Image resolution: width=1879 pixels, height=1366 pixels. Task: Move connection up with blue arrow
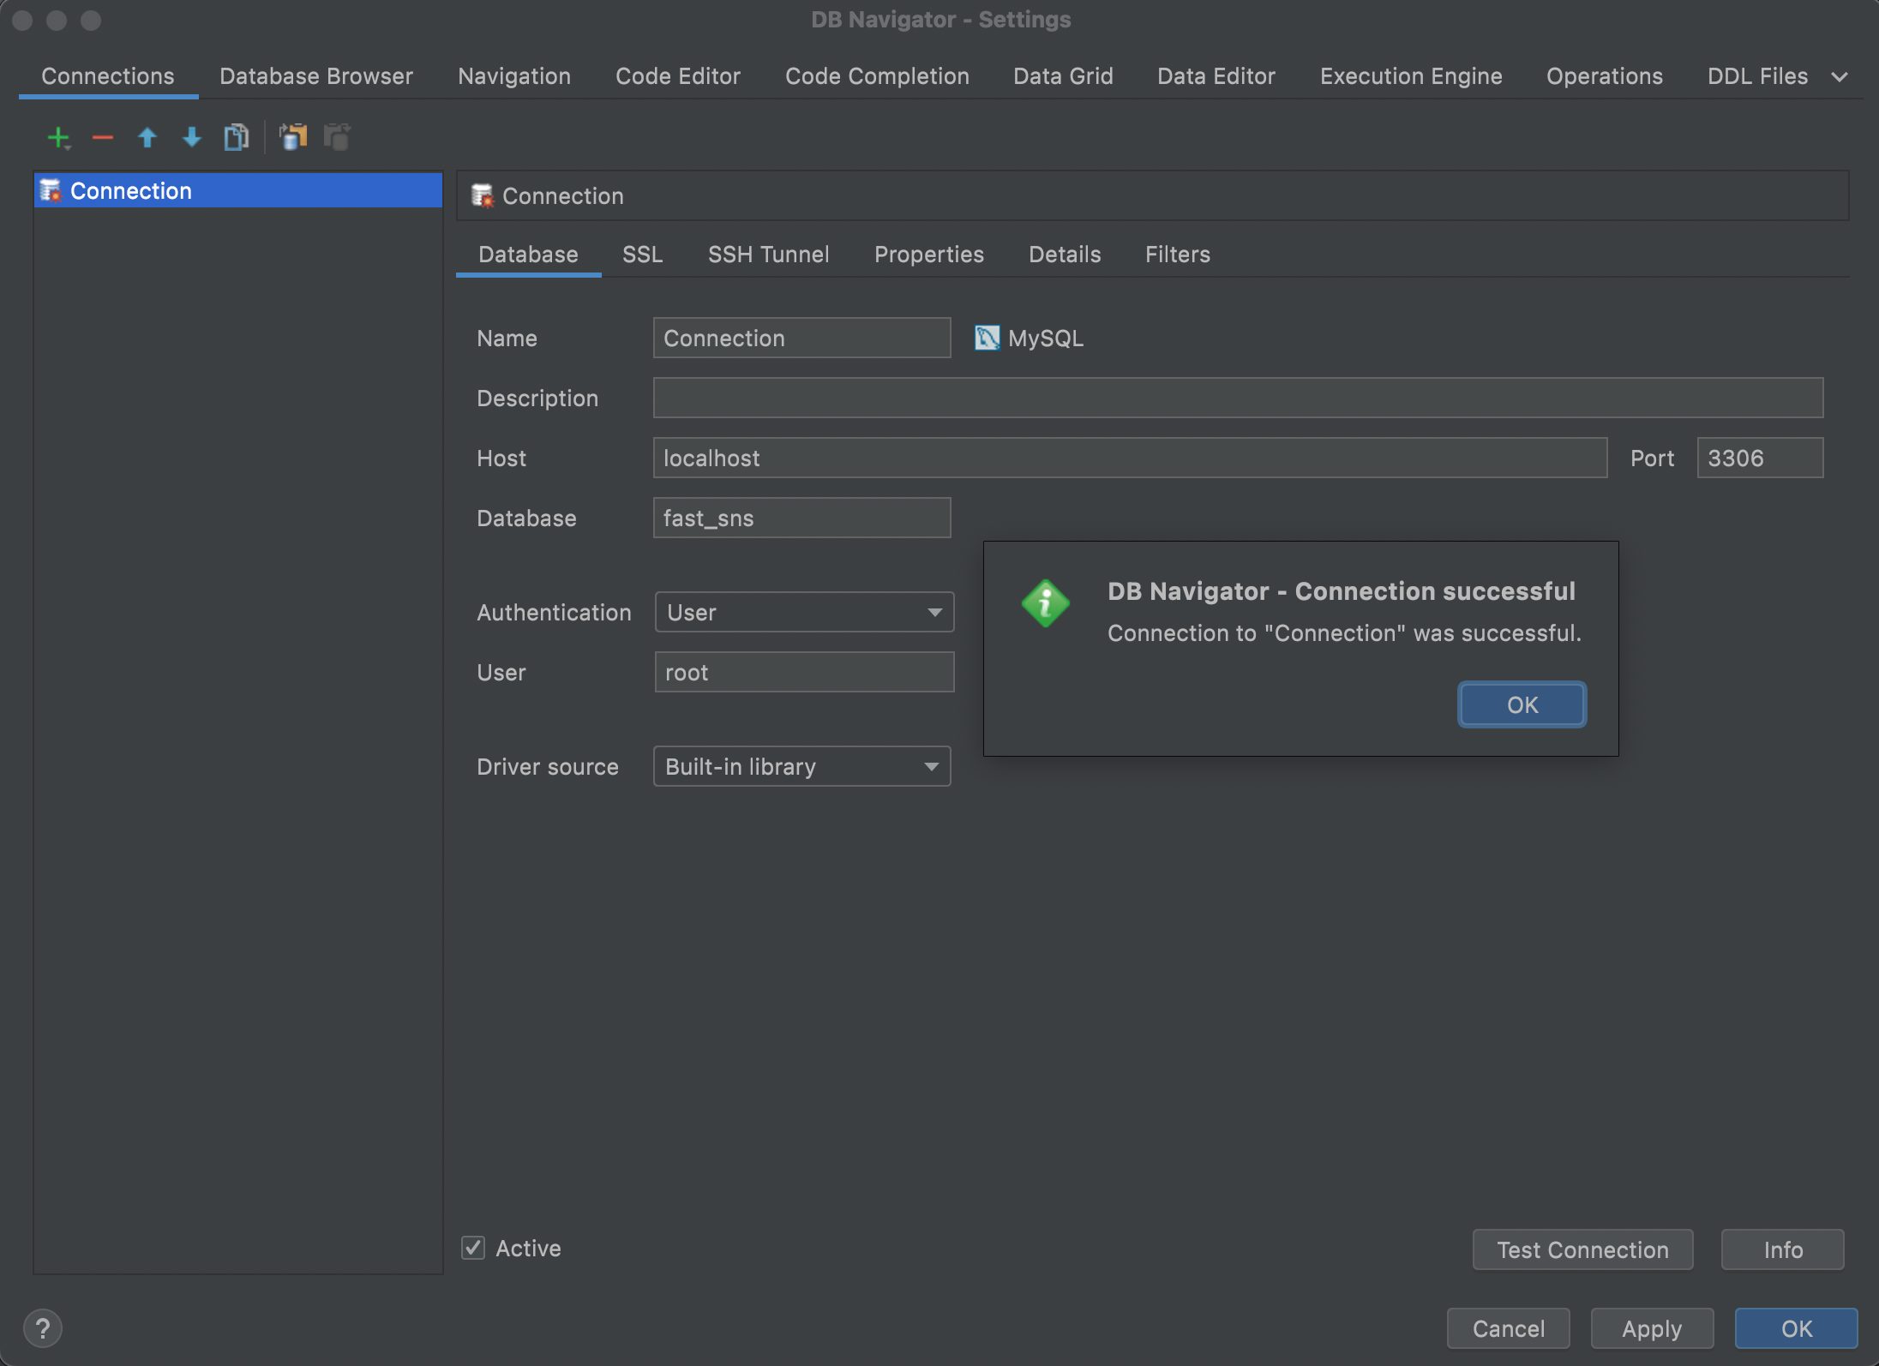coord(147,137)
